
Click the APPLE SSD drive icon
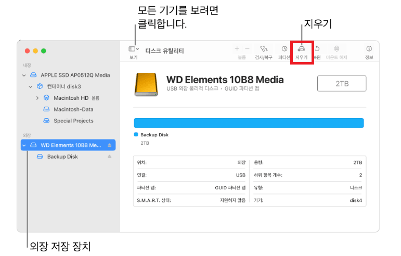point(33,75)
